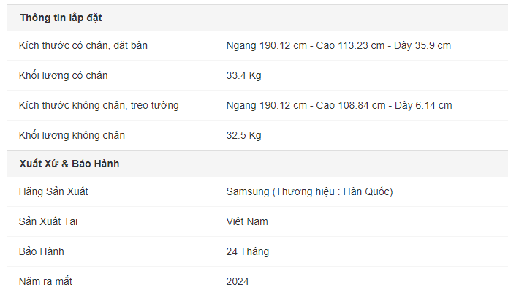Screen dimensions: 508x301
Task: Click the 'Khối lượng không chân' label
Action: (x=72, y=135)
